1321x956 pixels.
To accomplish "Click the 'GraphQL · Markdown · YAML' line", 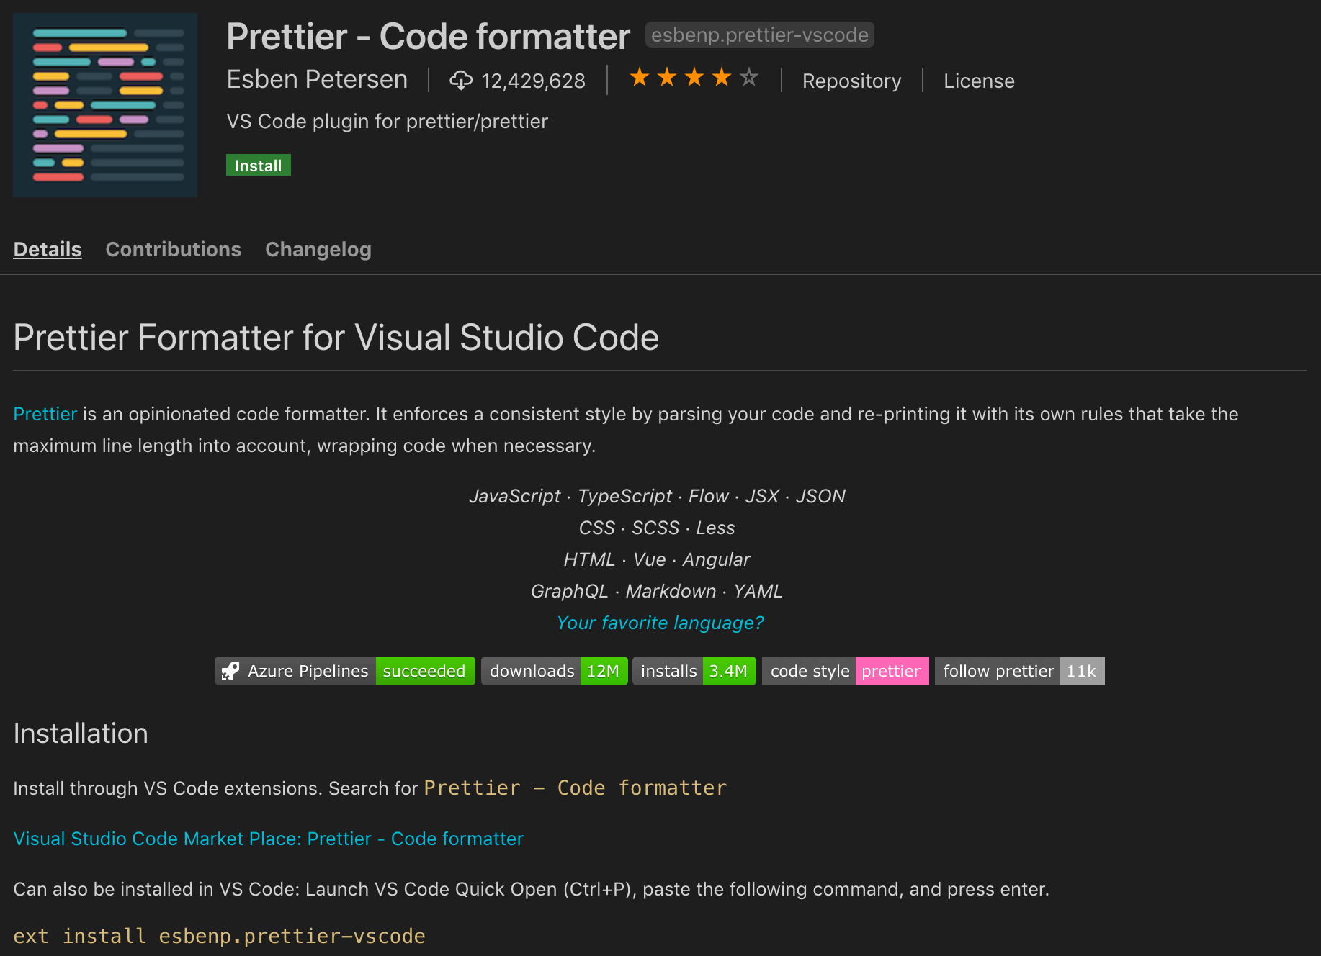I will 657,591.
